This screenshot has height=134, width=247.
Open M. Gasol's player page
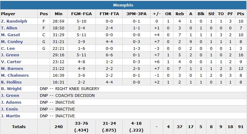11,35
